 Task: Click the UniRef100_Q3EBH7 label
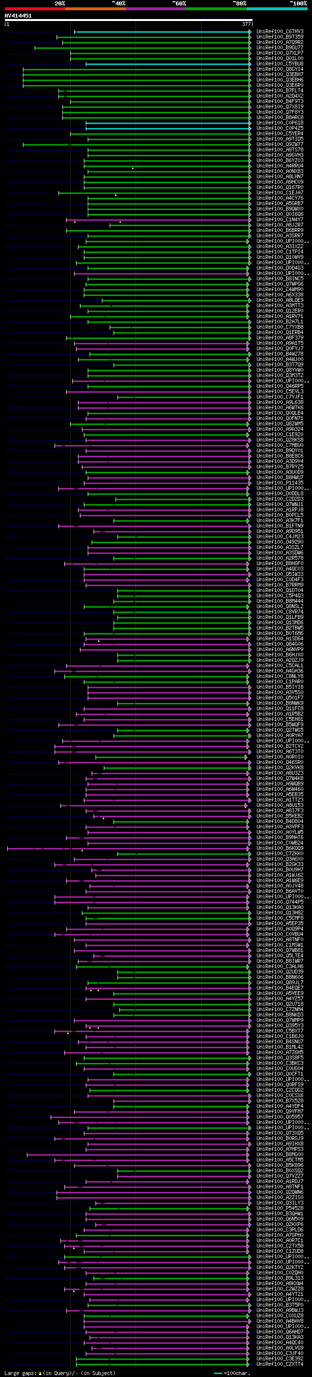tap(280, 74)
